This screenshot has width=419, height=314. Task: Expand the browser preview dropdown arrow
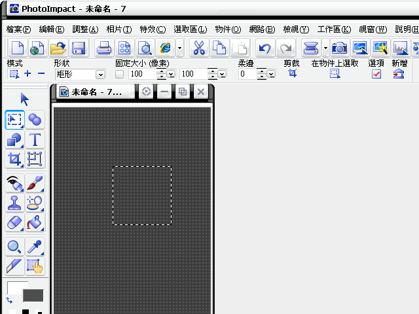[180, 48]
